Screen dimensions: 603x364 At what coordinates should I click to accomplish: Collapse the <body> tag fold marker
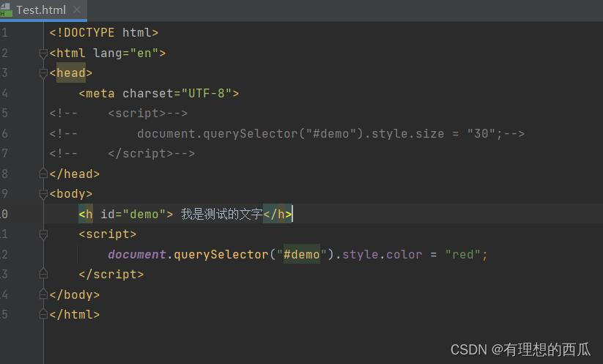[x=43, y=194]
